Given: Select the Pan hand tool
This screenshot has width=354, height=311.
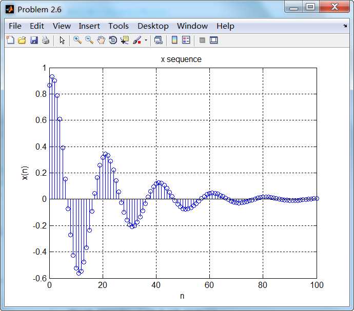Looking at the screenshot, I should tap(101, 40).
